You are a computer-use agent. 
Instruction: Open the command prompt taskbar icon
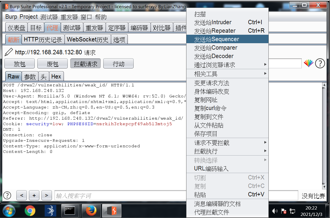click(70, 211)
